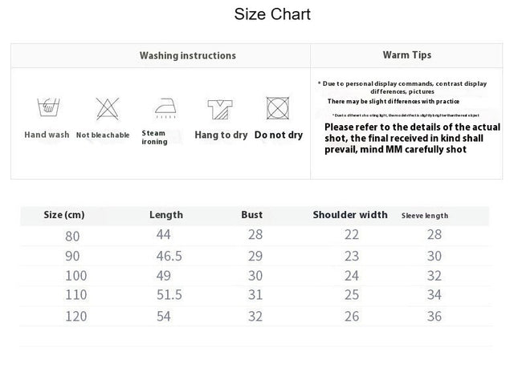
Task: Click the Not bleachable crossed triangle icon
Action: coord(108,108)
